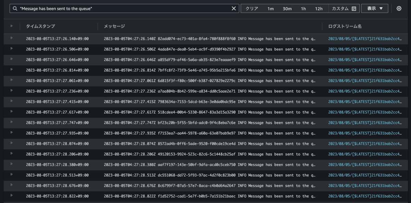
Task: Select message with ID bf23c20b-5f55-5bfd
Action: 210,123
